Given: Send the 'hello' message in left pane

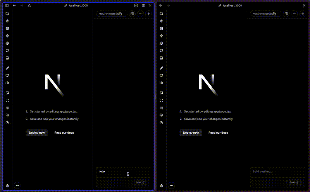Looking at the screenshot, I should pos(140,182).
